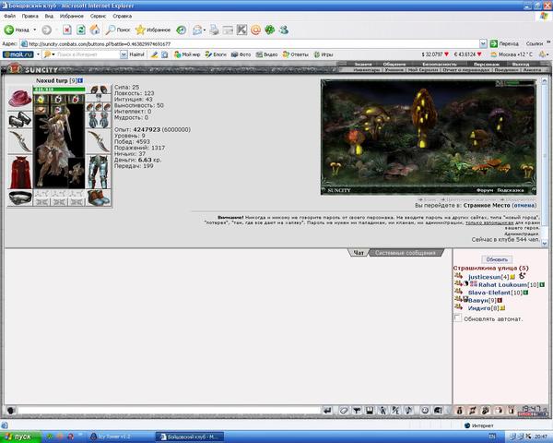Click the Выход game menu item
Viewport: 553px width, 443px height.
click(521, 65)
